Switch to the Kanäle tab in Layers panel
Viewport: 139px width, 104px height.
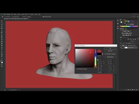click(124, 37)
